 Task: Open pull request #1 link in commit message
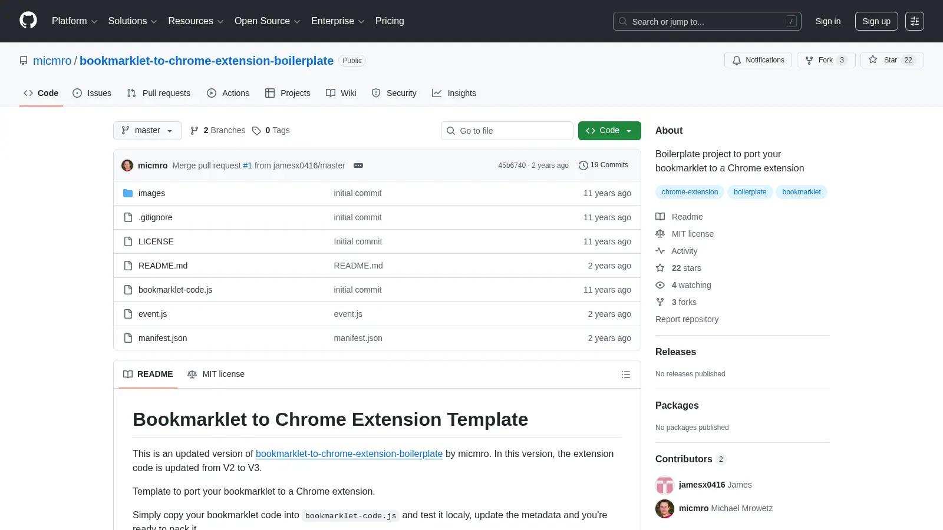click(x=248, y=165)
